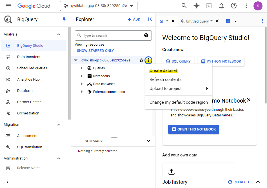Select Change my default code region
This screenshot has height=188, width=267.
pyautogui.click(x=179, y=102)
